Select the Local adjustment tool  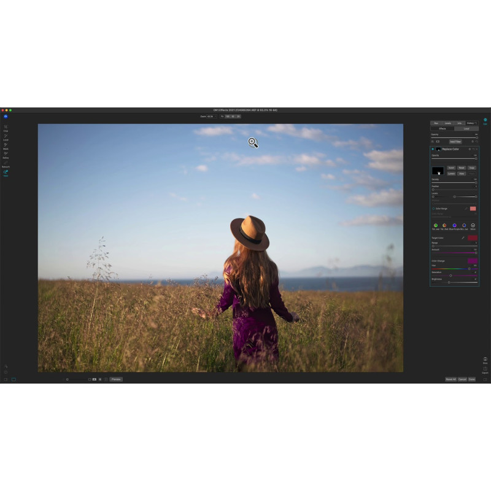click(6, 137)
